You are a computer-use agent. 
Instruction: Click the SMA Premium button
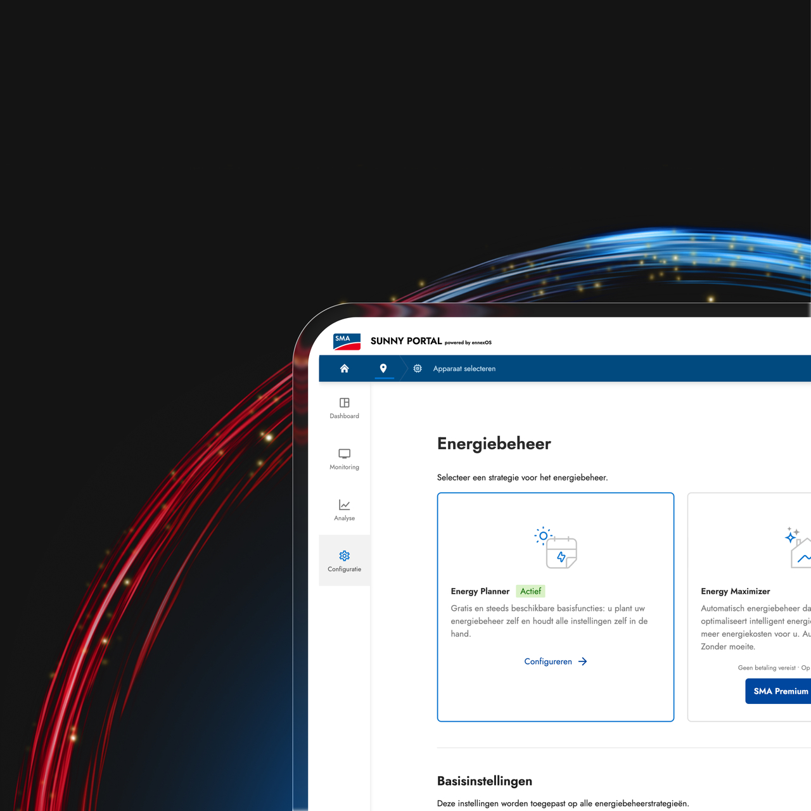click(x=779, y=691)
